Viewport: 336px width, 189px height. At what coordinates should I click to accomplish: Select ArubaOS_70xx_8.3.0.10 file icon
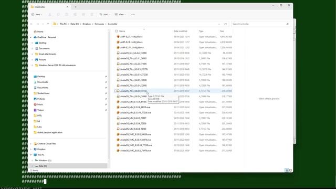[x=118, y=69]
